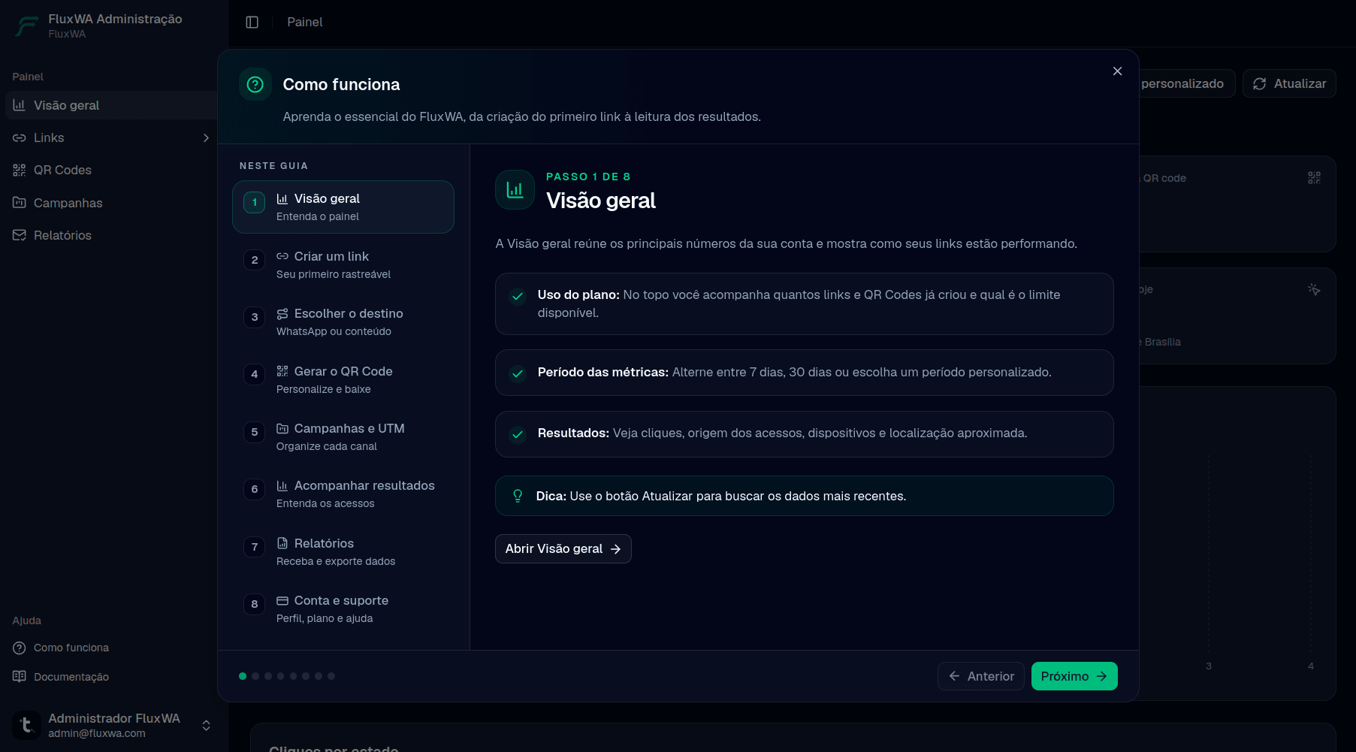This screenshot has height=752, width=1356.
Task: Close the Como funciona dialog
Action: (x=1118, y=71)
